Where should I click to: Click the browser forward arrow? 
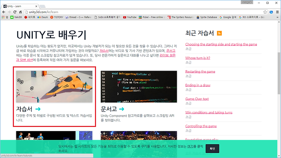point(9,12)
